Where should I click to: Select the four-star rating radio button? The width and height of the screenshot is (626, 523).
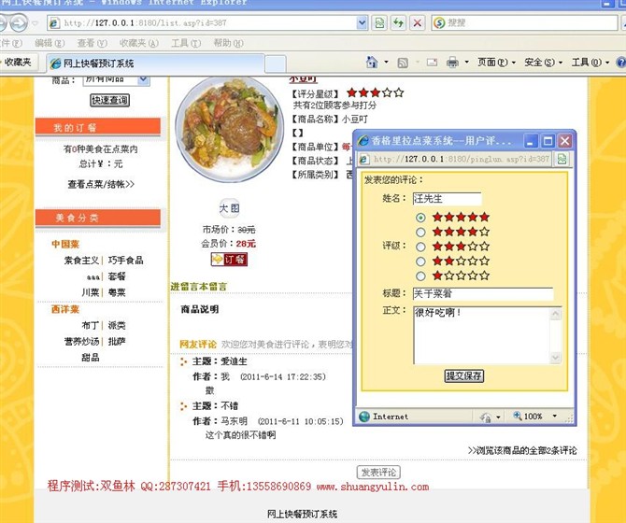(x=420, y=233)
